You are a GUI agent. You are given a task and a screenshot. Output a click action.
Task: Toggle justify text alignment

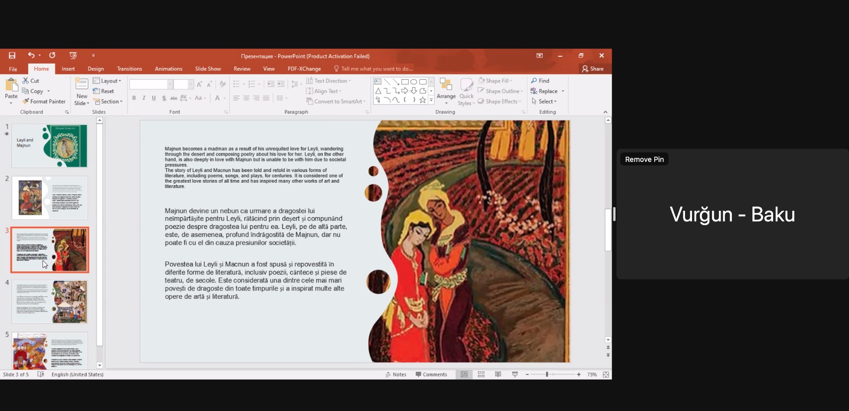[266, 98]
